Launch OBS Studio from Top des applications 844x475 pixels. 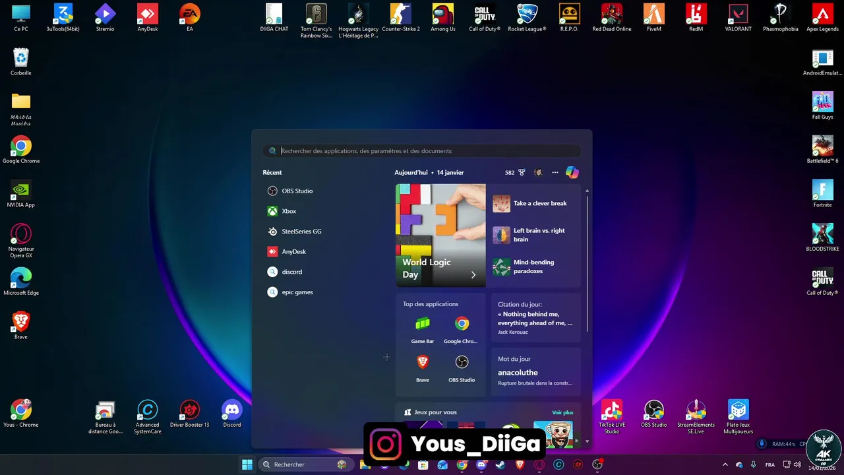point(462,368)
